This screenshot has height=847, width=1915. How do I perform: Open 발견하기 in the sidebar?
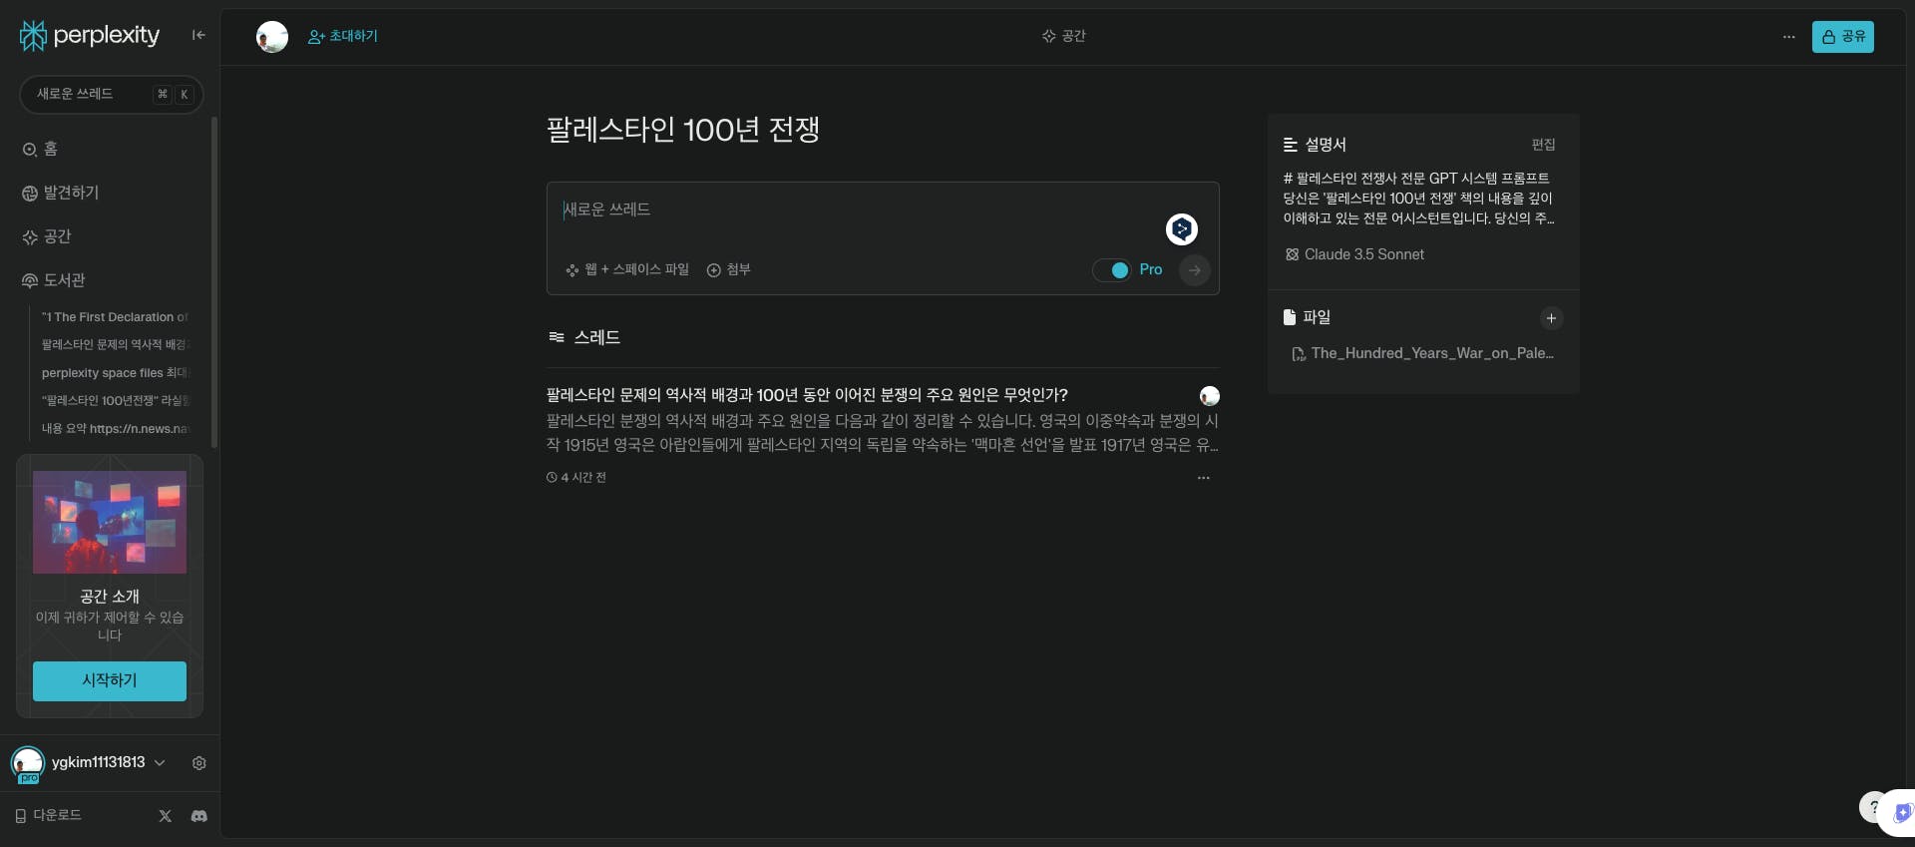(x=61, y=193)
